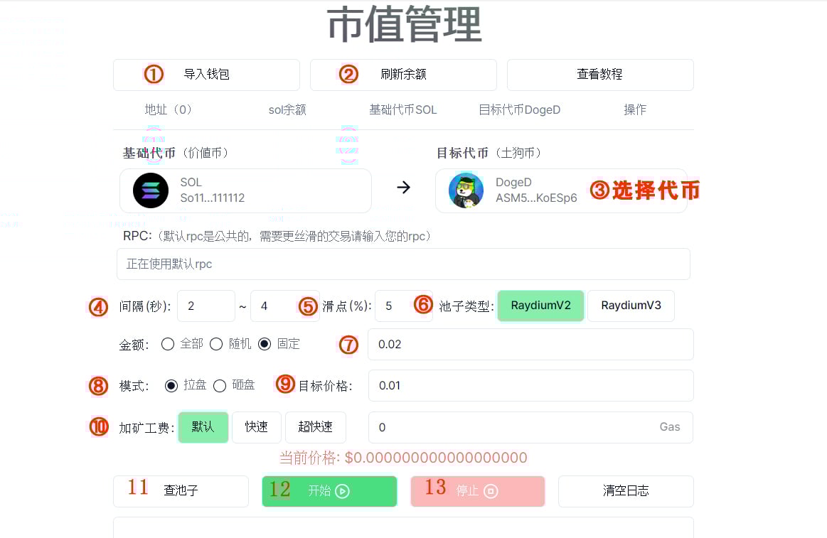Click the arrow between base and target tokens

[403, 188]
